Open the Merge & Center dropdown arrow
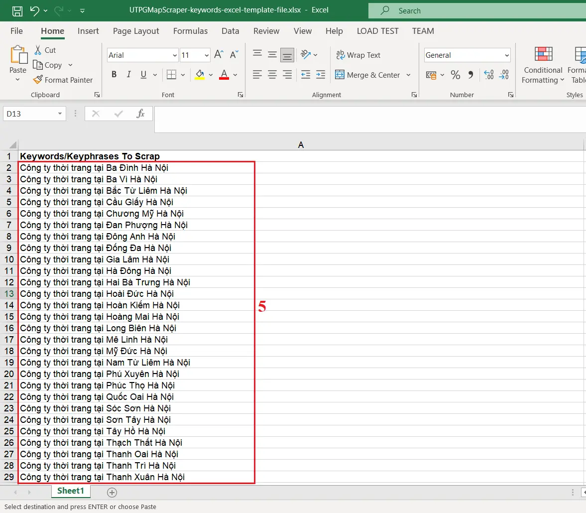This screenshot has width=586, height=513. (x=408, y=75)
